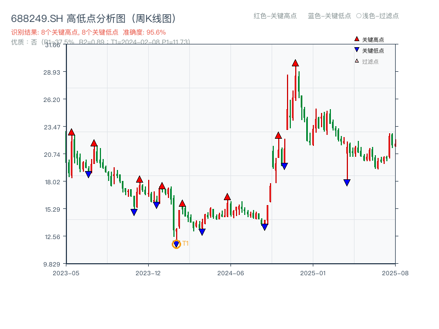Click the red 关键高点 triangle icon in the legend
439x329 pixels.
(356, 38)
